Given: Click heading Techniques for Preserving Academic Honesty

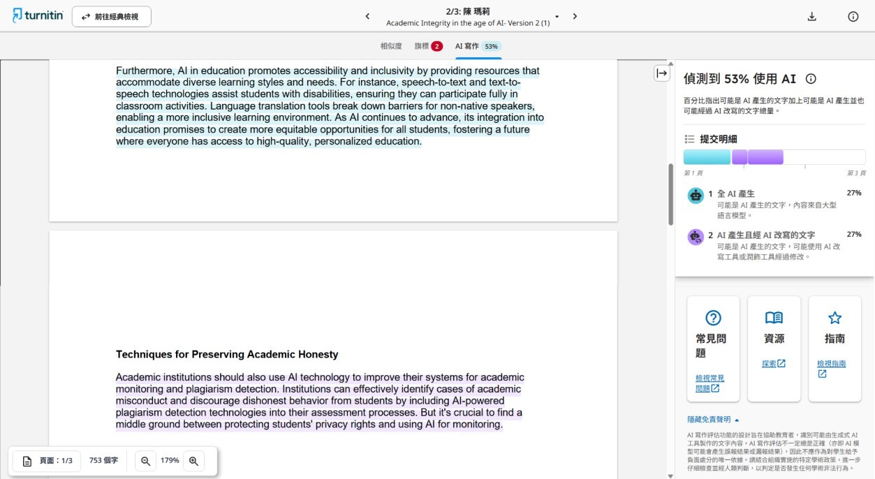Looking at the screenshot, I should (227, 354).
